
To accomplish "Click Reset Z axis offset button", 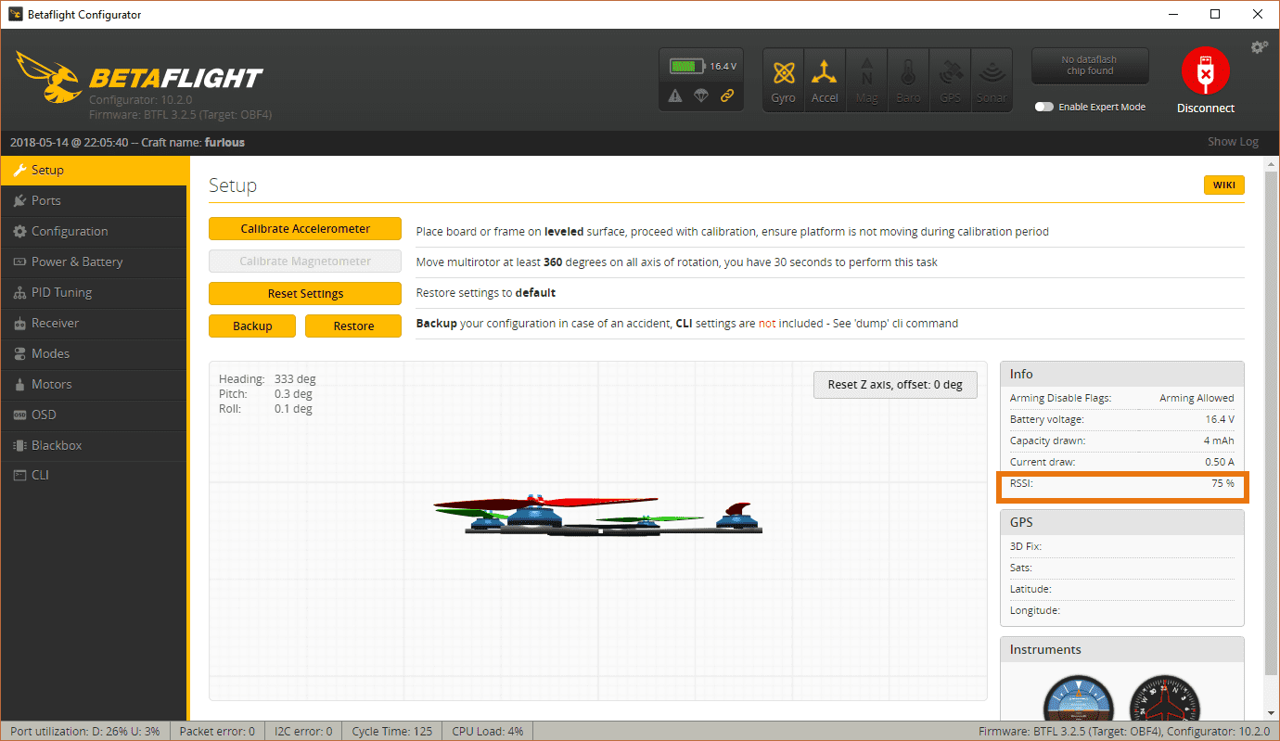I will click(895, 385).
